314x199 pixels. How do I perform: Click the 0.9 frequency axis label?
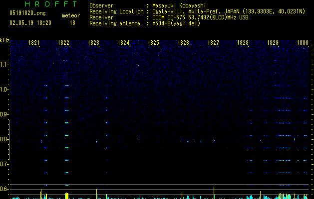(4, 114)
